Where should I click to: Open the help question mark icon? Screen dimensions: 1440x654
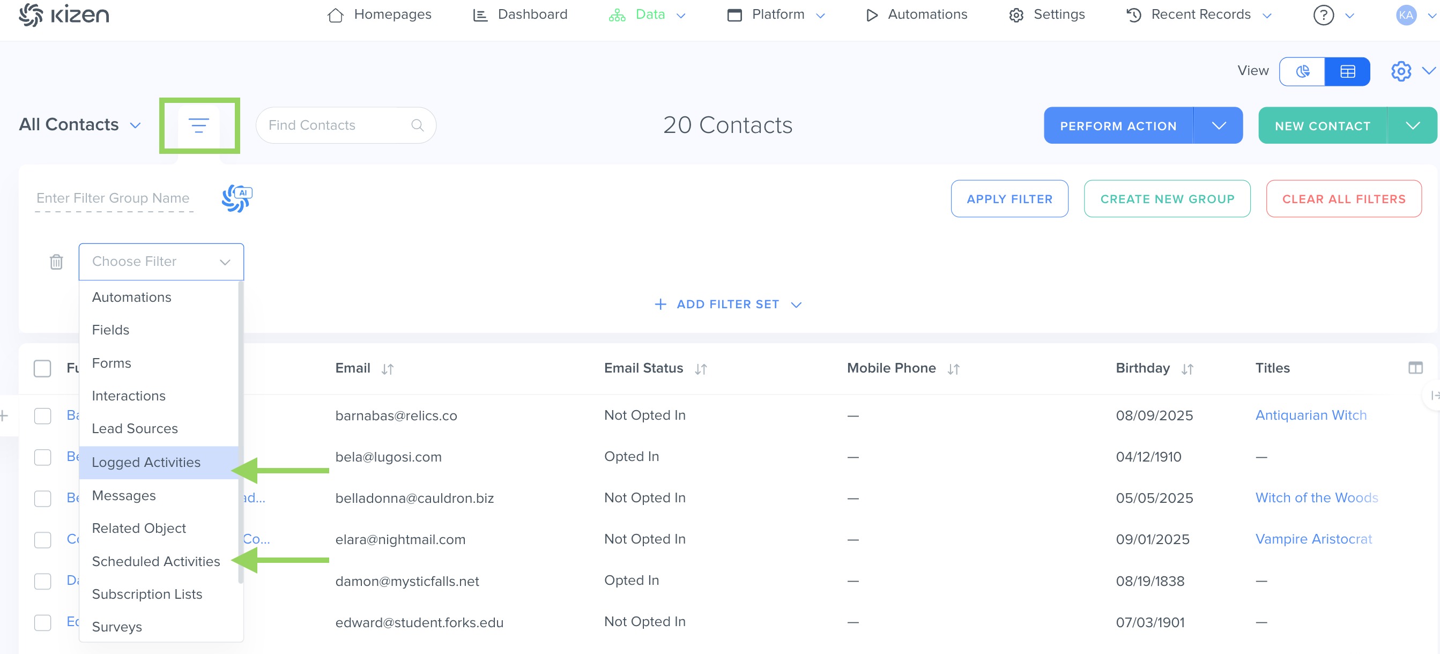pos(1323,15)
